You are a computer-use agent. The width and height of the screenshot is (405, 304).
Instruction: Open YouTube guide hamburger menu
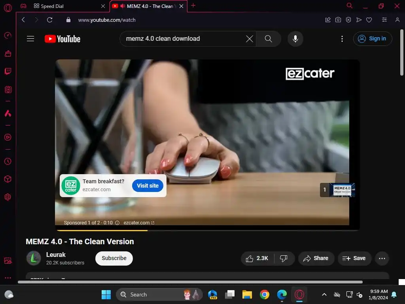pos(30,39)
